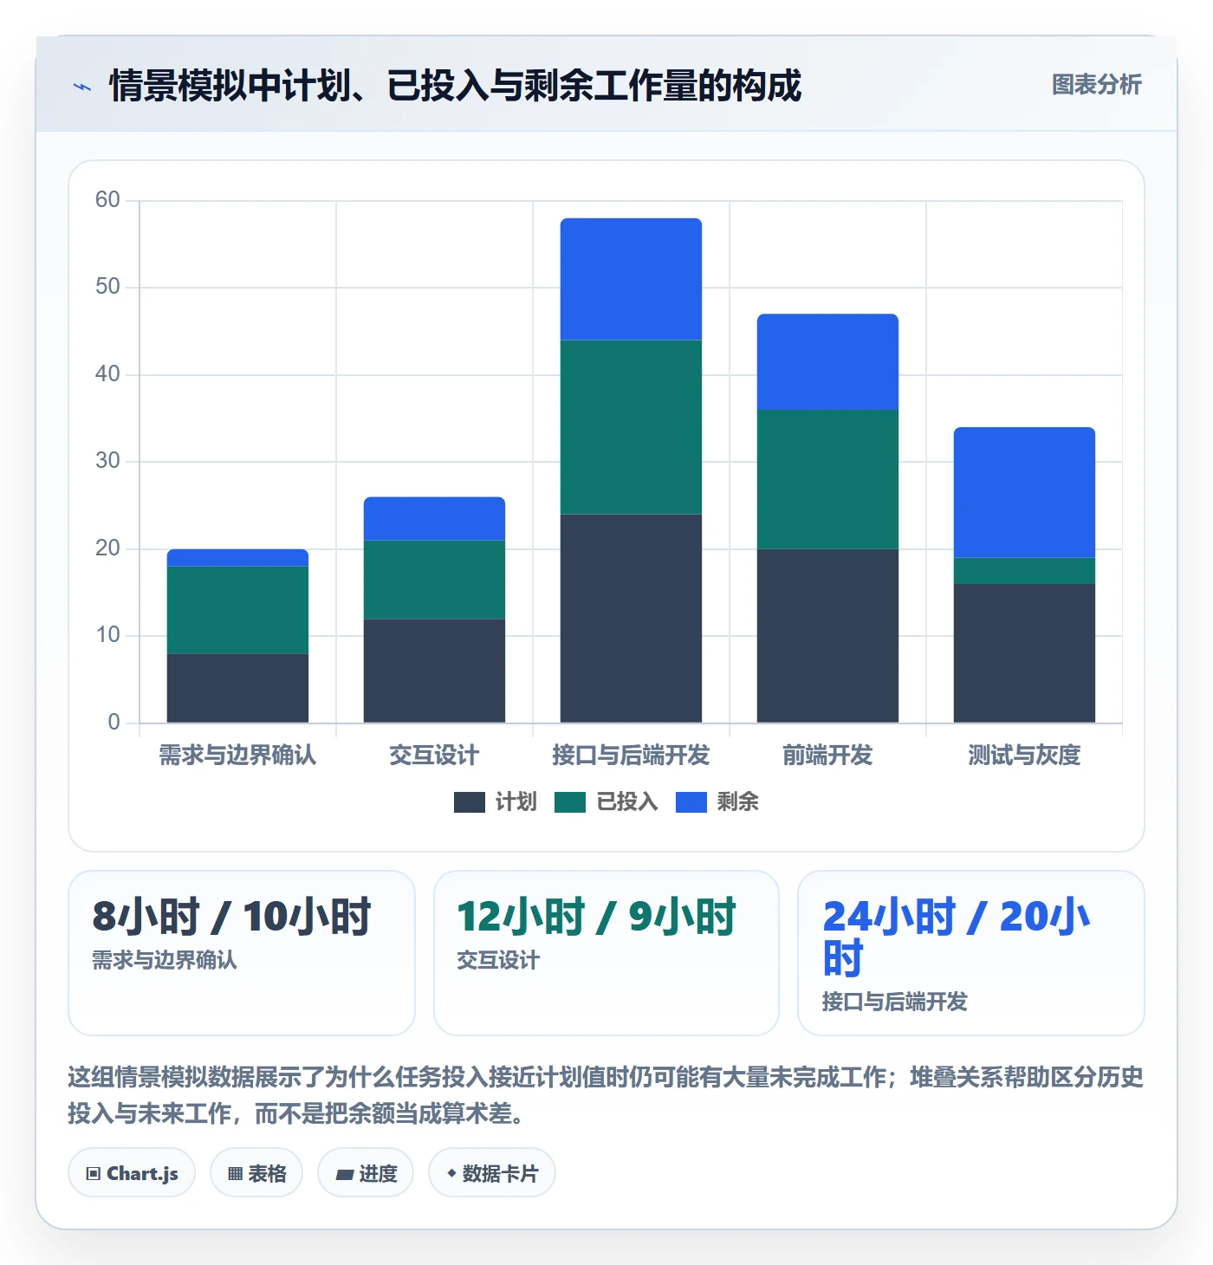
Task: Select the 数据卡片 tag chip
Action: (492, 1173)
